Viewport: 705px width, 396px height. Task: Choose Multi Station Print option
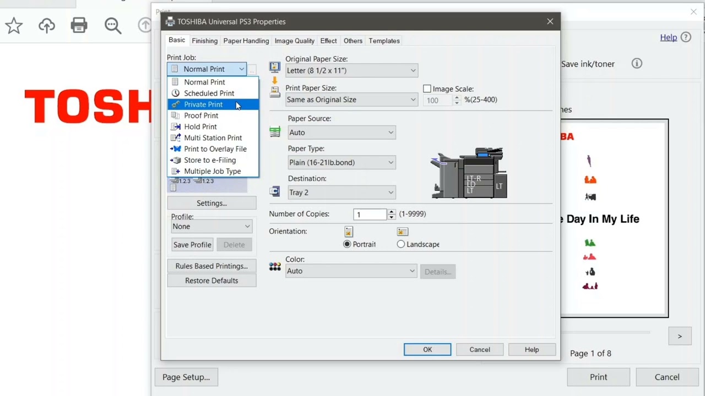pyautogui.click(x=213, y=137)
